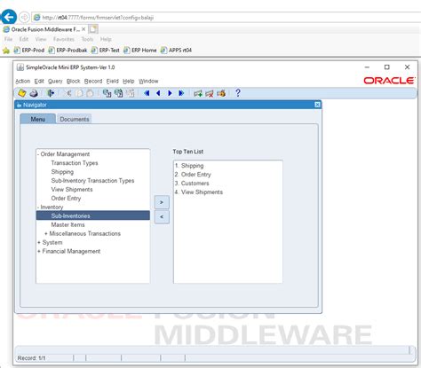Screen dimensions: 421x368
Task: Open the browser Favorites menu
Action: tap(64, 39)
